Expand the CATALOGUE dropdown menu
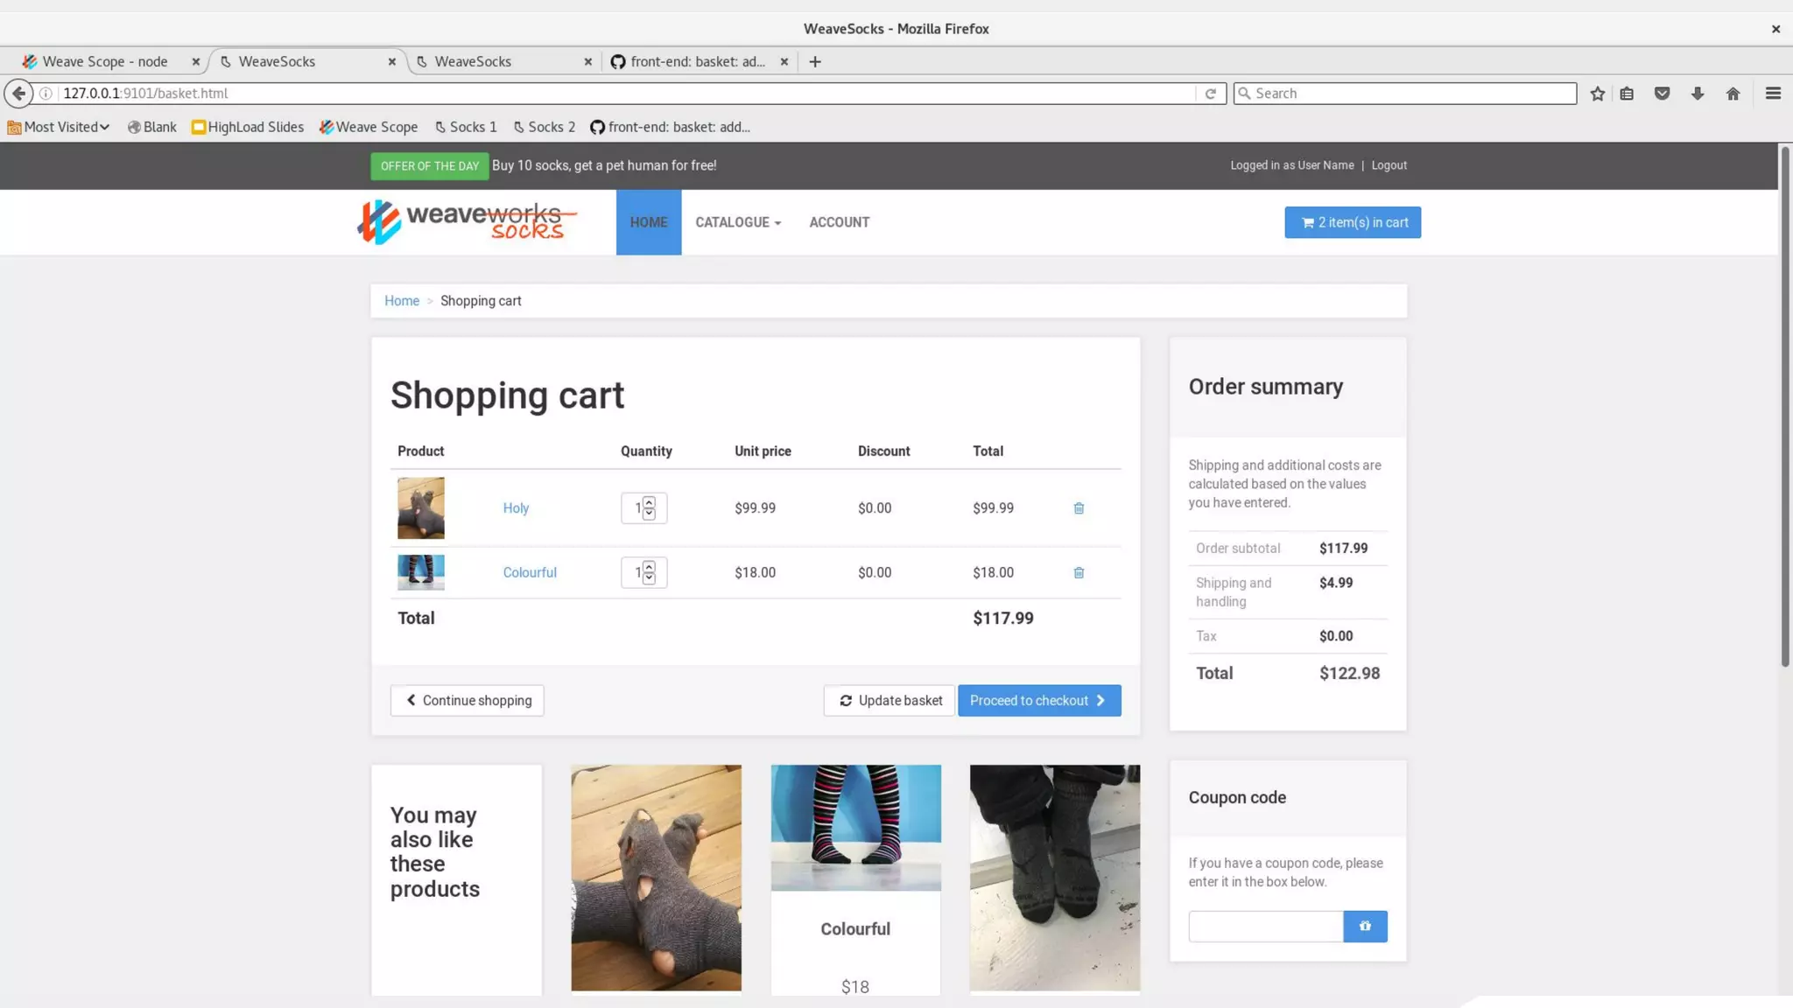The width and height of the screenshot is (1793, 1008). tap(737, 222)
